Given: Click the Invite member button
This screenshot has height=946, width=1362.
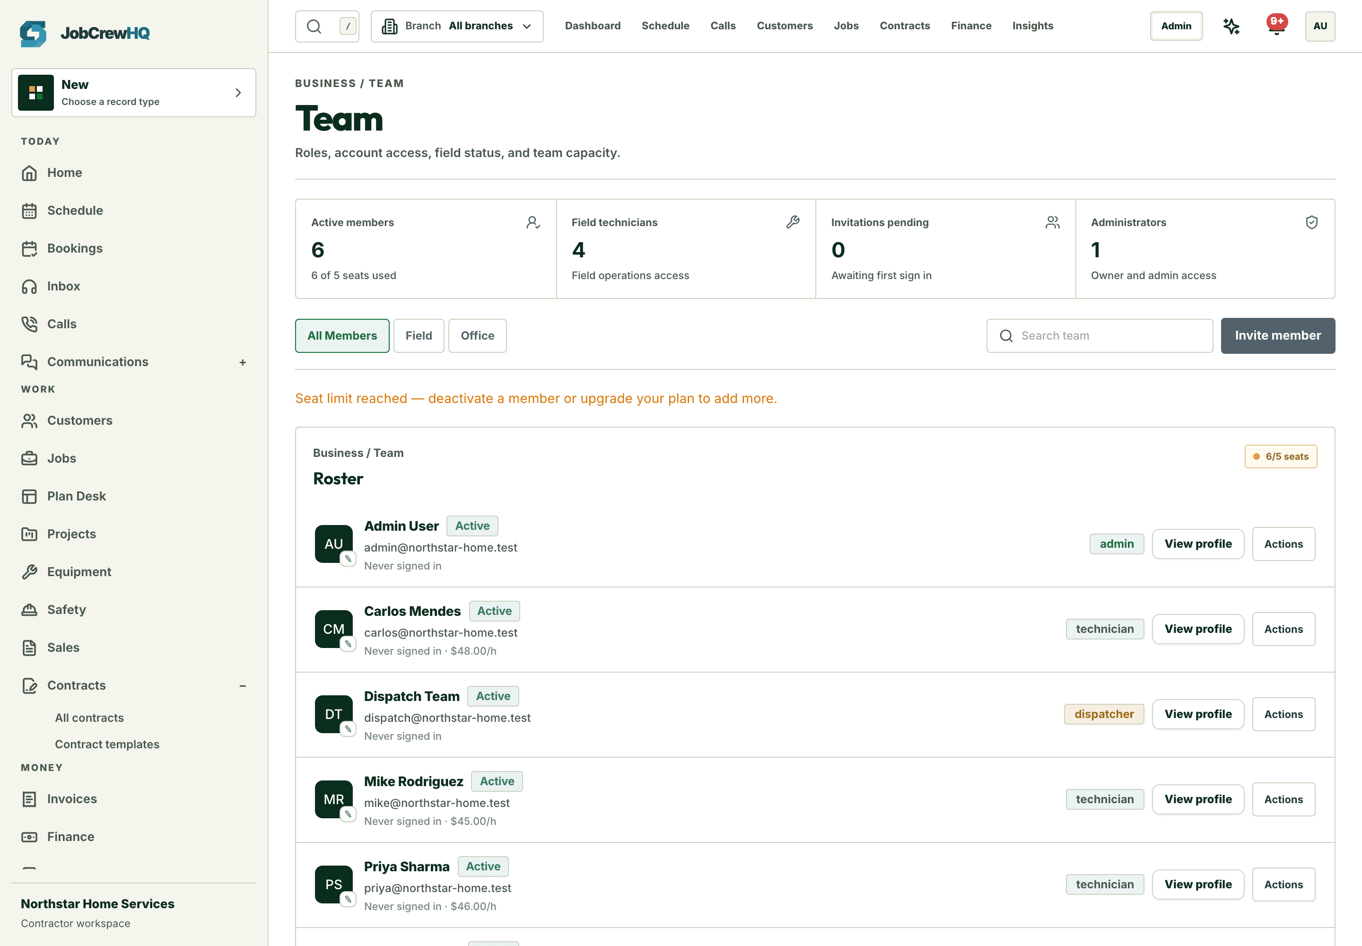Looking at the screenshot, I should pyautogui.click(x=1277, y=335).
